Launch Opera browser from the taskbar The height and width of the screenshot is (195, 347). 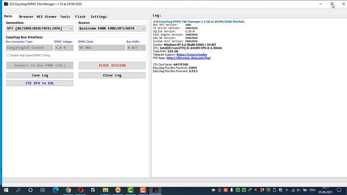point(81,190)
